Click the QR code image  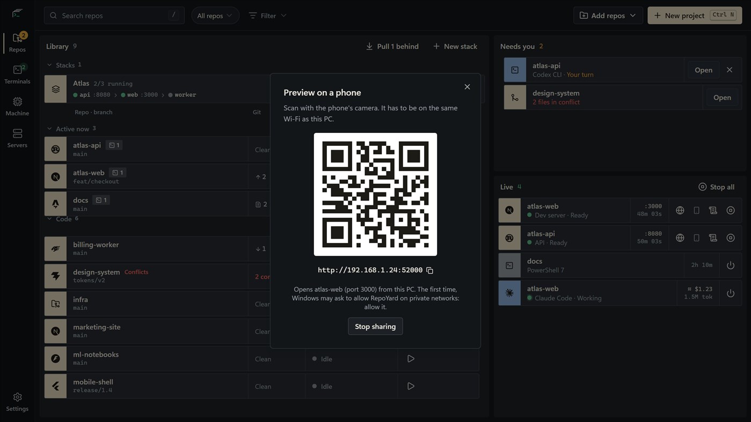coord(375,194)
